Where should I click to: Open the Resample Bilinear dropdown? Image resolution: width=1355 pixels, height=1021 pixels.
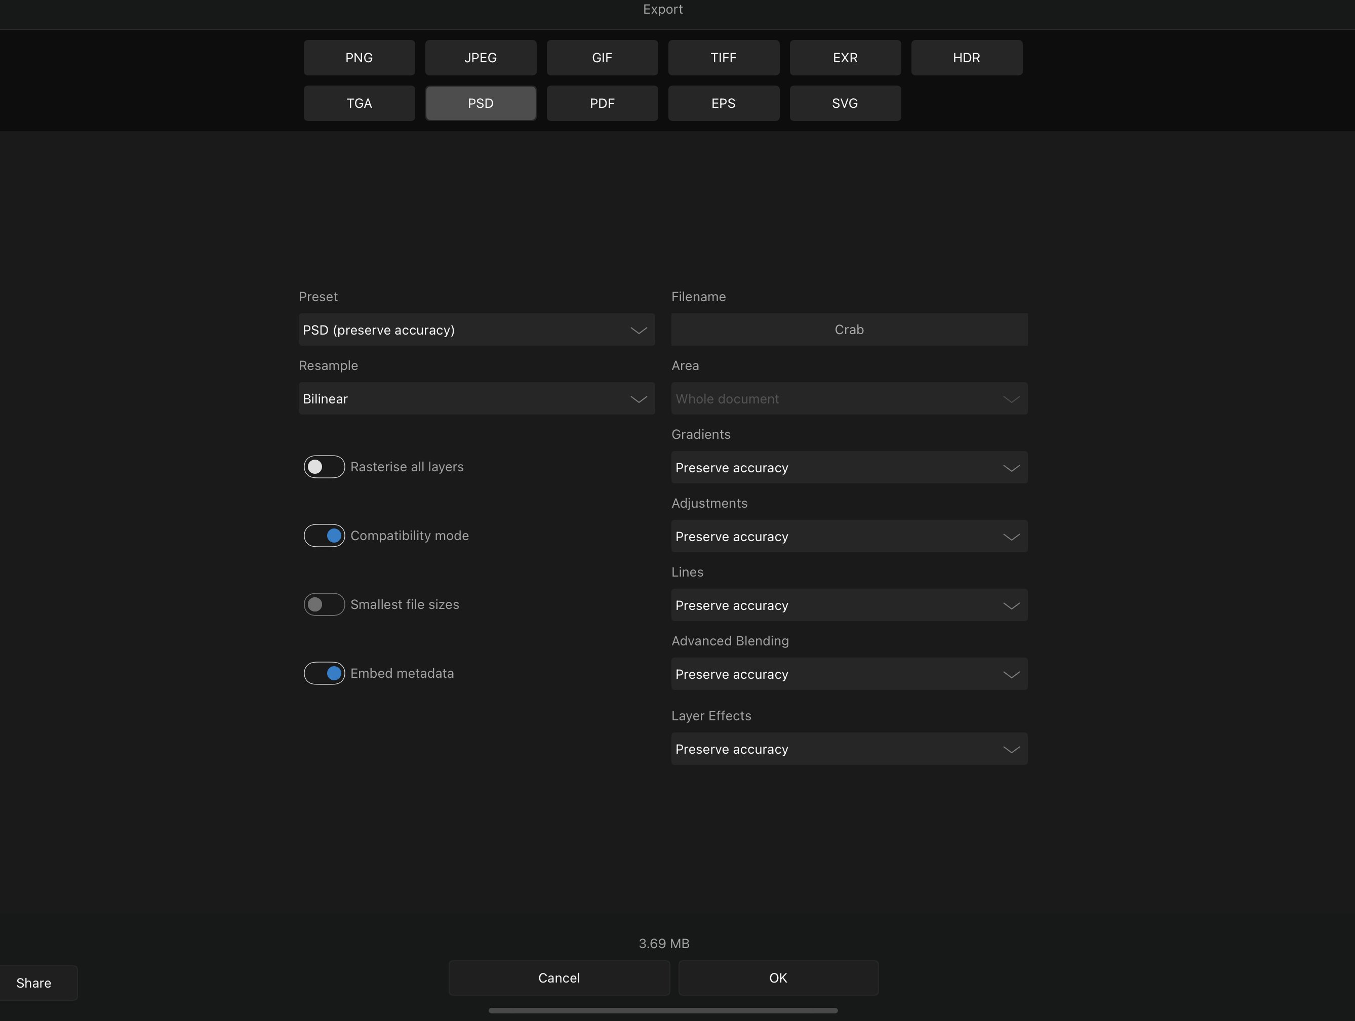point(476,399)
